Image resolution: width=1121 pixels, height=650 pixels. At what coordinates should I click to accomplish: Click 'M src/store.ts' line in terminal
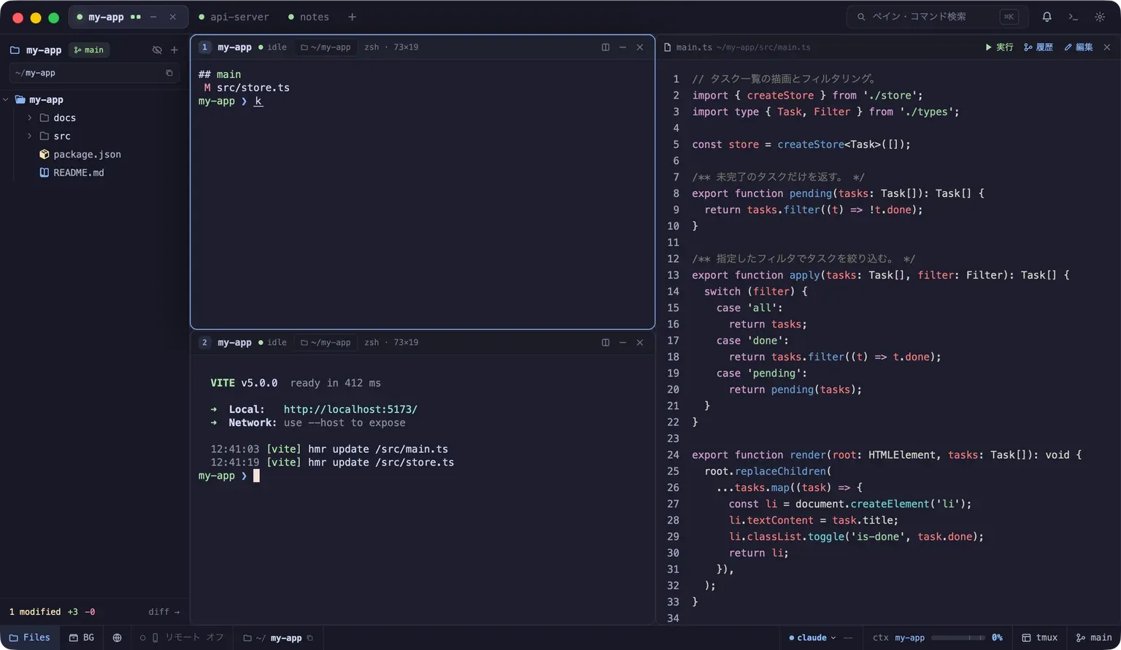click(x=247, y=88)
